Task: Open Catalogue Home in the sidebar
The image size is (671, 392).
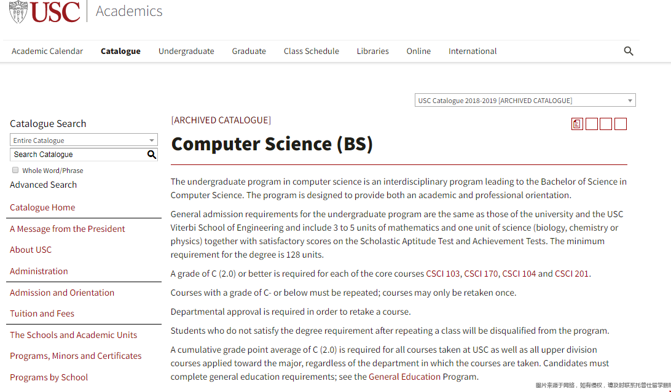Action: (42, 207)
